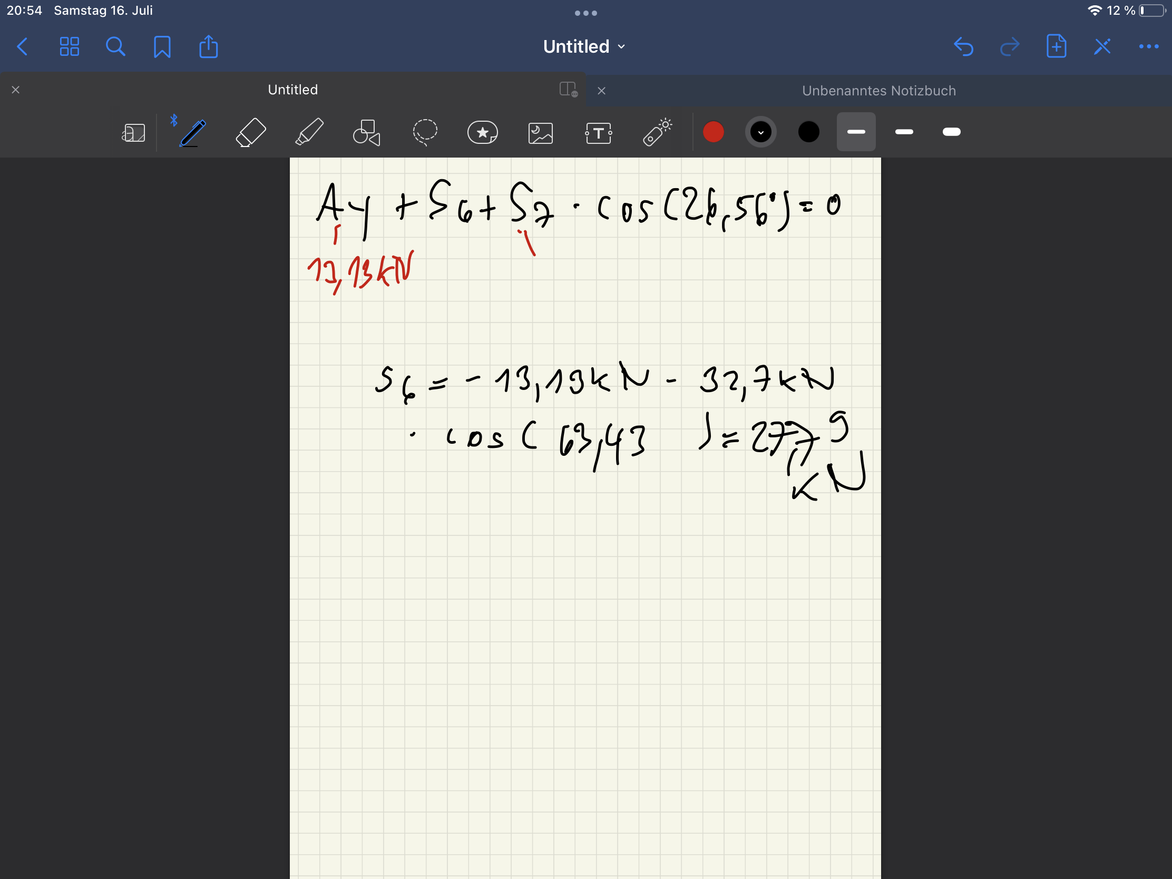Select the Pen tool

tap(192, 132)
